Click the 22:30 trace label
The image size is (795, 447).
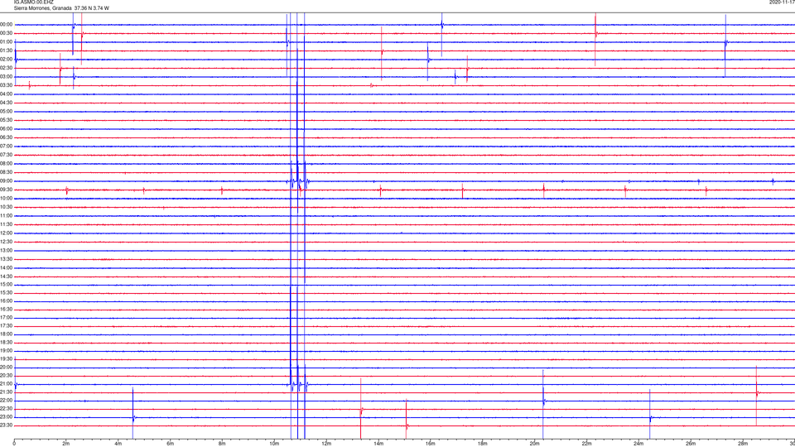[x=7, y=409]
